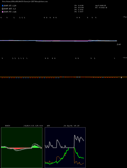Select the 'DOW PT: 1.46' legend text
The image size is (127, 168).
10,12
